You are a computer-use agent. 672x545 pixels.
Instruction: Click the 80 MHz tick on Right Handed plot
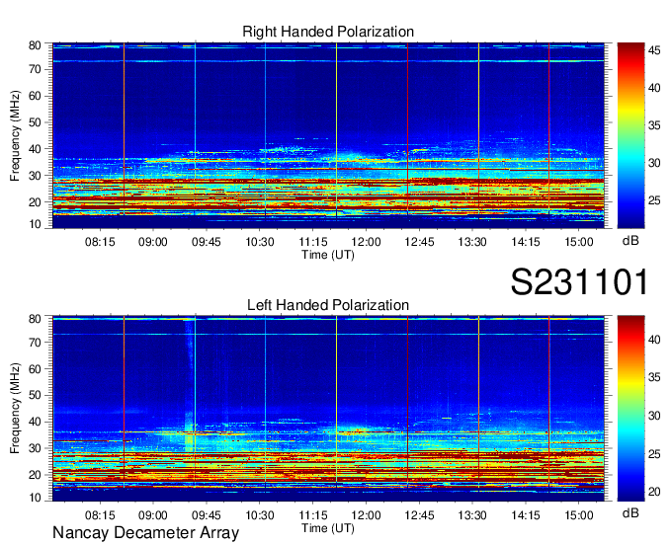coord(35,45)
